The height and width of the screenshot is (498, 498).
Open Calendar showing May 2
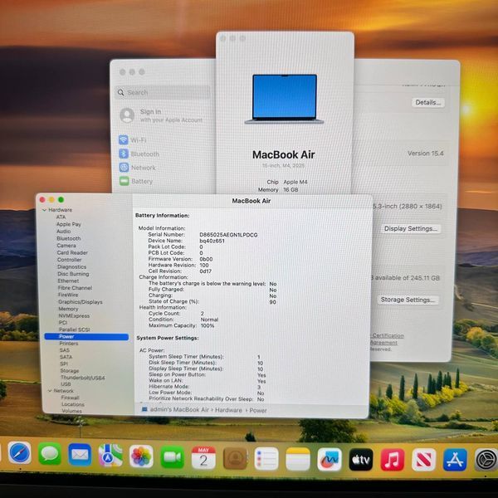tap(203, 458)
